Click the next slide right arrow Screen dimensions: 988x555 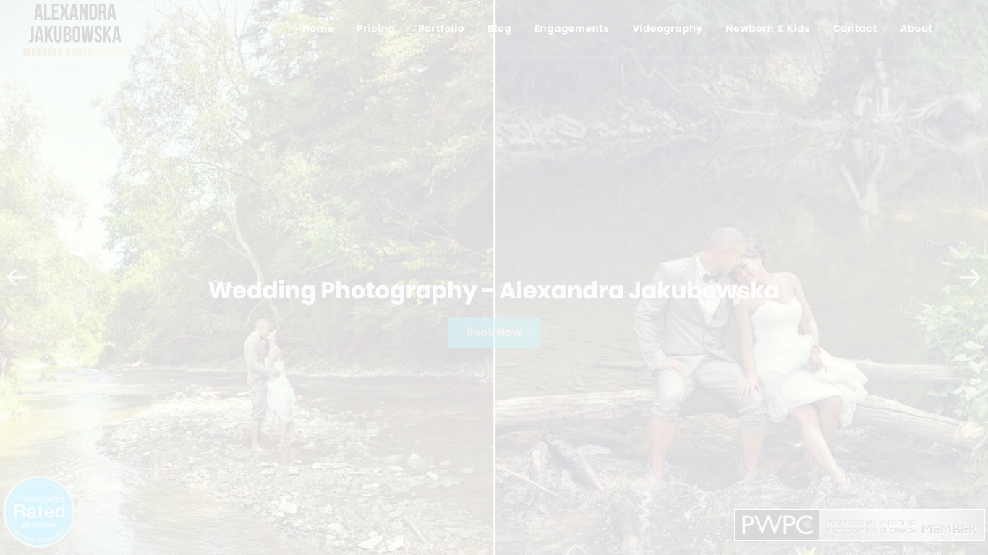tap(970, 277)
